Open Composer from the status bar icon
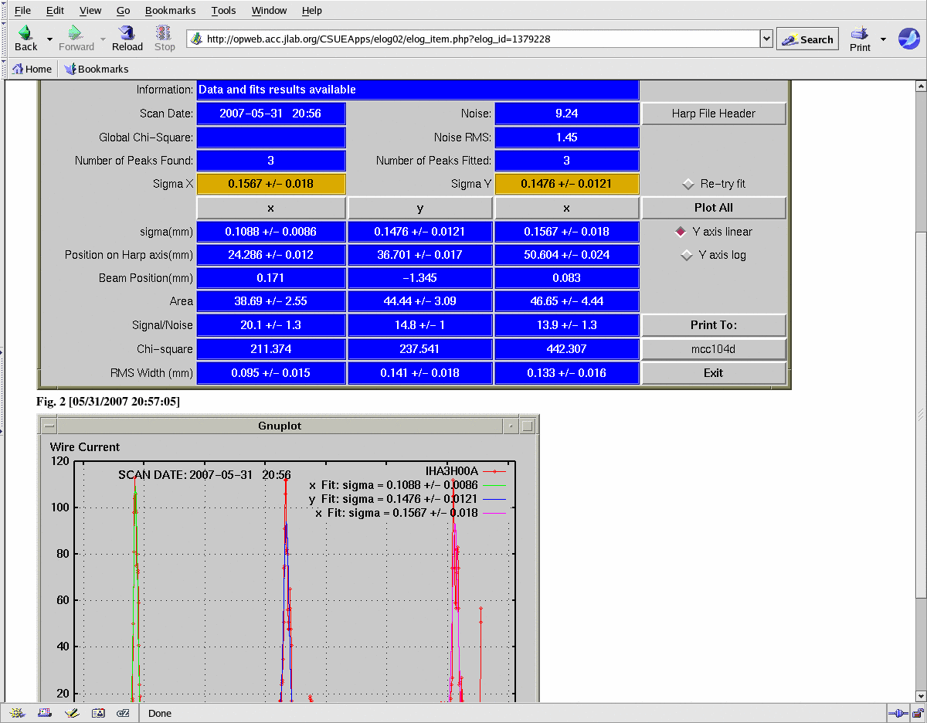 71,713
